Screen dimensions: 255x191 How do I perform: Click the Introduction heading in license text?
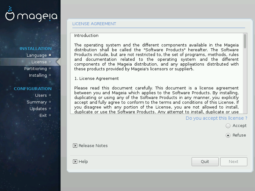tap(86, 36)
